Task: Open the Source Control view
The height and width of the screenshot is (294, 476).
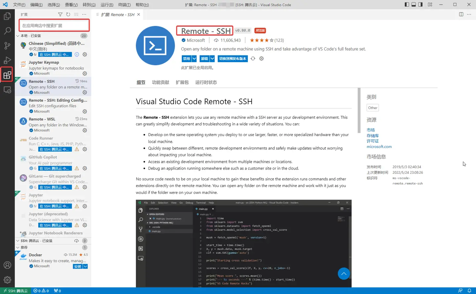Action: (7, 46)
